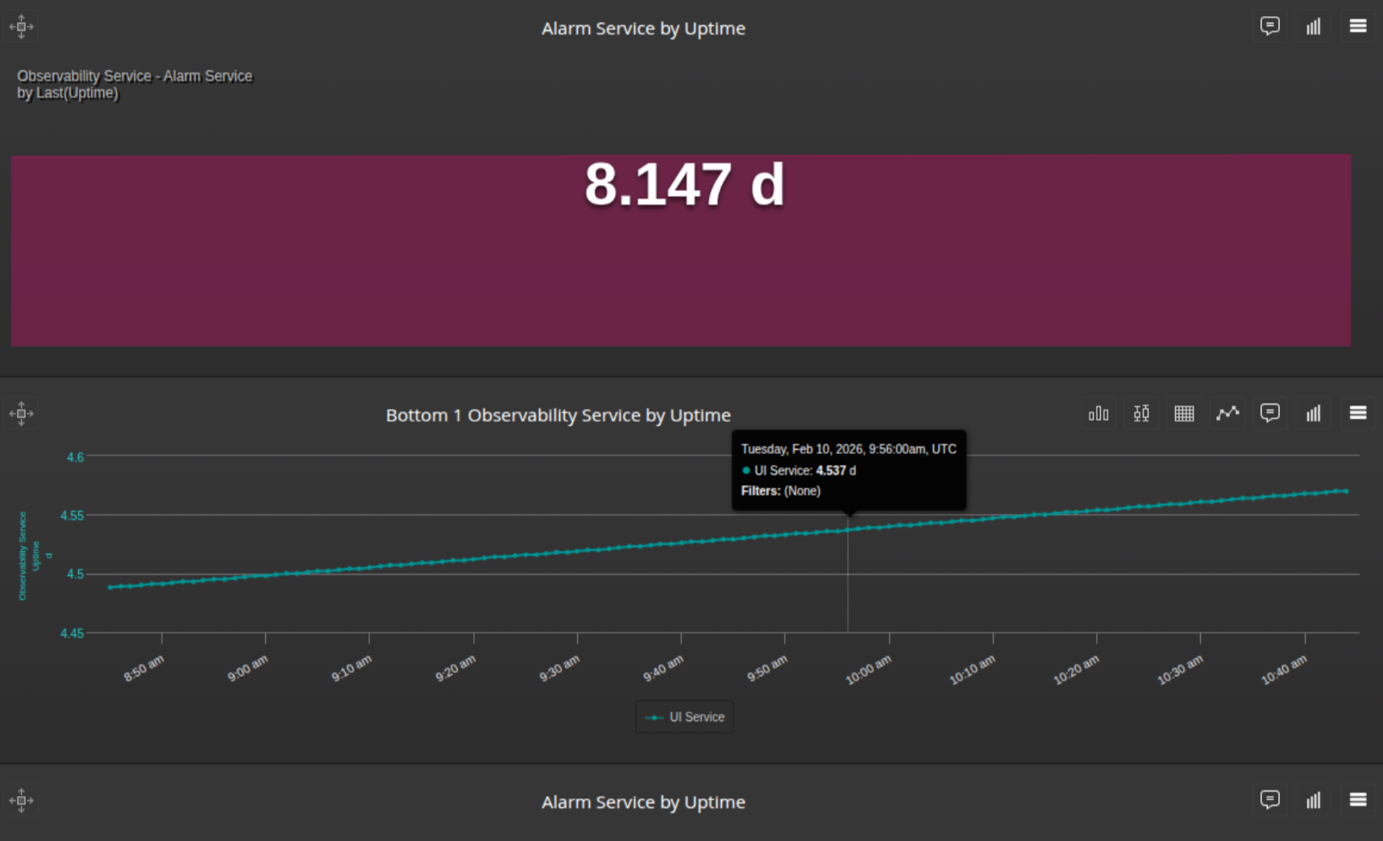Click annotation bubble on bottom Alarm Service panel
1383x841 pixels.
click(x=1270, y=800)
